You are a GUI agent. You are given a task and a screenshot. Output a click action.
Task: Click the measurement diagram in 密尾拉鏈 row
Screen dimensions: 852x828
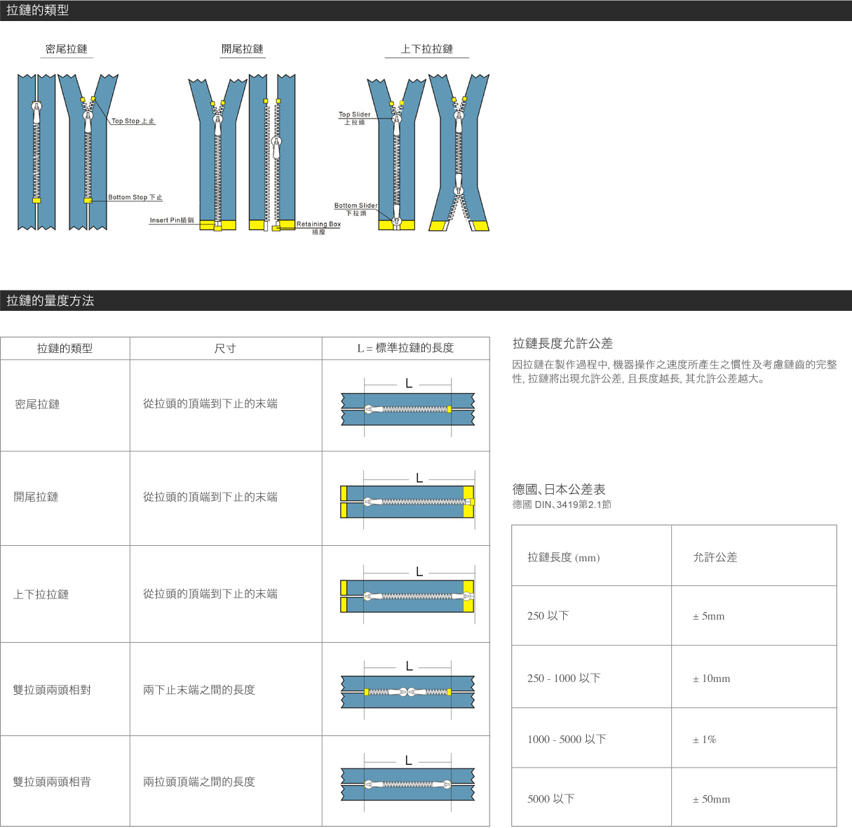click(x=407, y=407)
